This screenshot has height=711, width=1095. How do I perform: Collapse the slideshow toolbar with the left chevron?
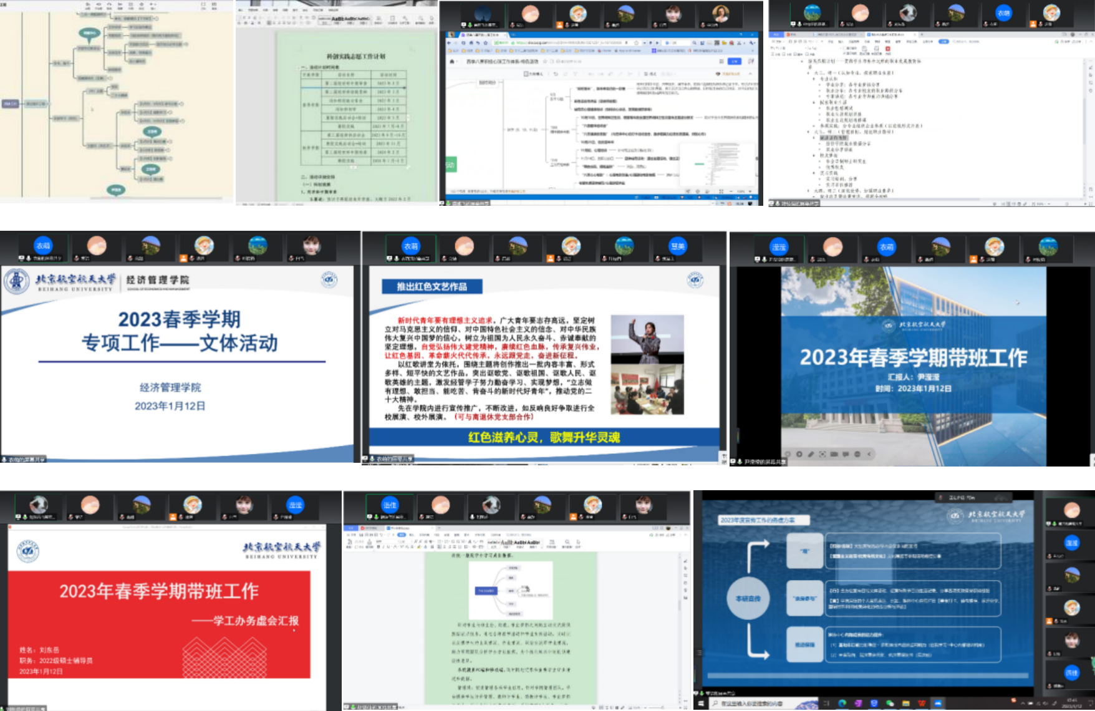pos(869,454)
